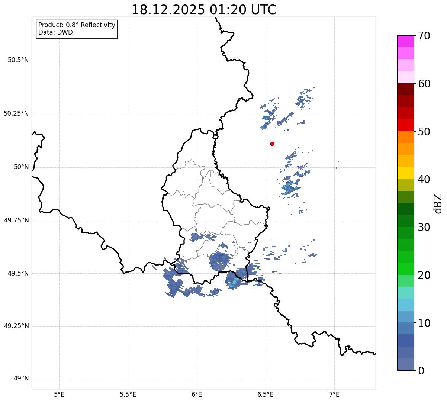The height and width of the screenshot is (402, 447).
Task: Click the yellow colorbar segment at 40
Action: (x=406, y=173)
